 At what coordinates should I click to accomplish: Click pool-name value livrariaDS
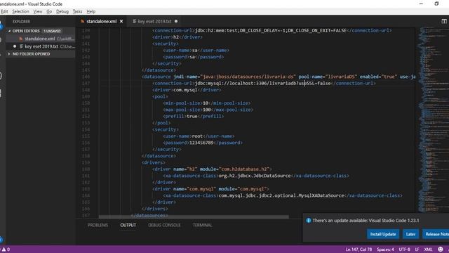click(x=342, y=77)
